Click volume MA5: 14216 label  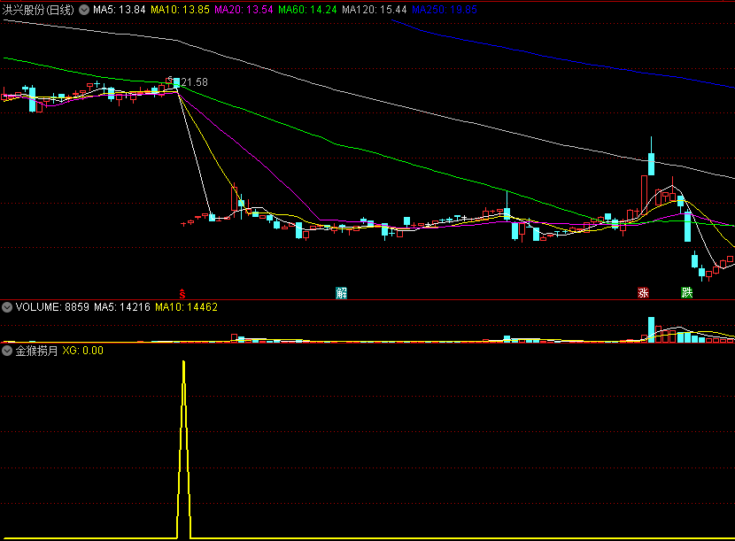(122, 307)
